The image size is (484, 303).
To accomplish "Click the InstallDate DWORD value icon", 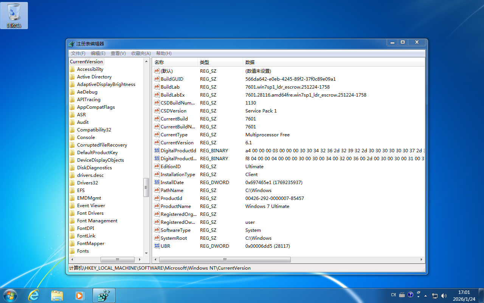I will coord(157,182).
